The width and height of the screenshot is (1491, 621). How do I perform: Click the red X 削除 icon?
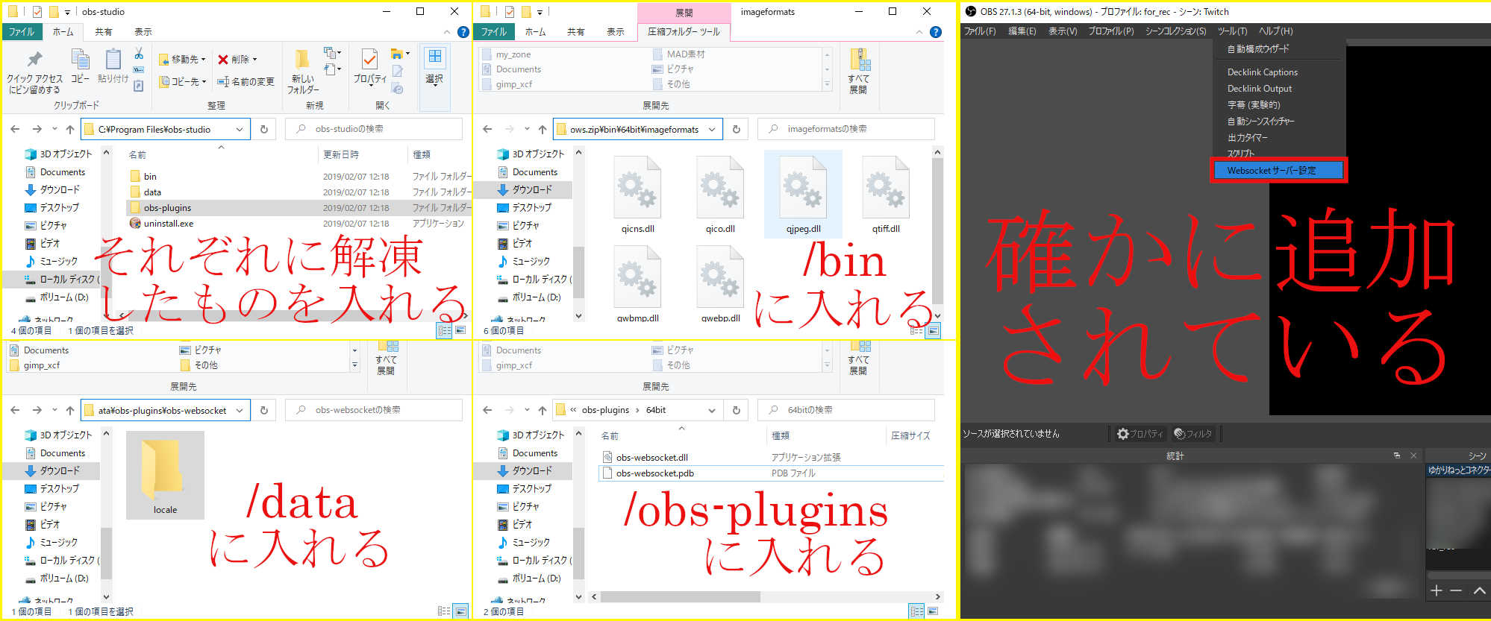coord(222,60)
